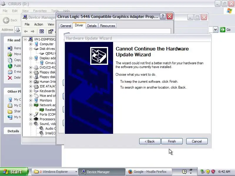Click Finish in the Hardware Update Wizard
The width and height of the screenshot is (235, 176).
click(172, 141)
